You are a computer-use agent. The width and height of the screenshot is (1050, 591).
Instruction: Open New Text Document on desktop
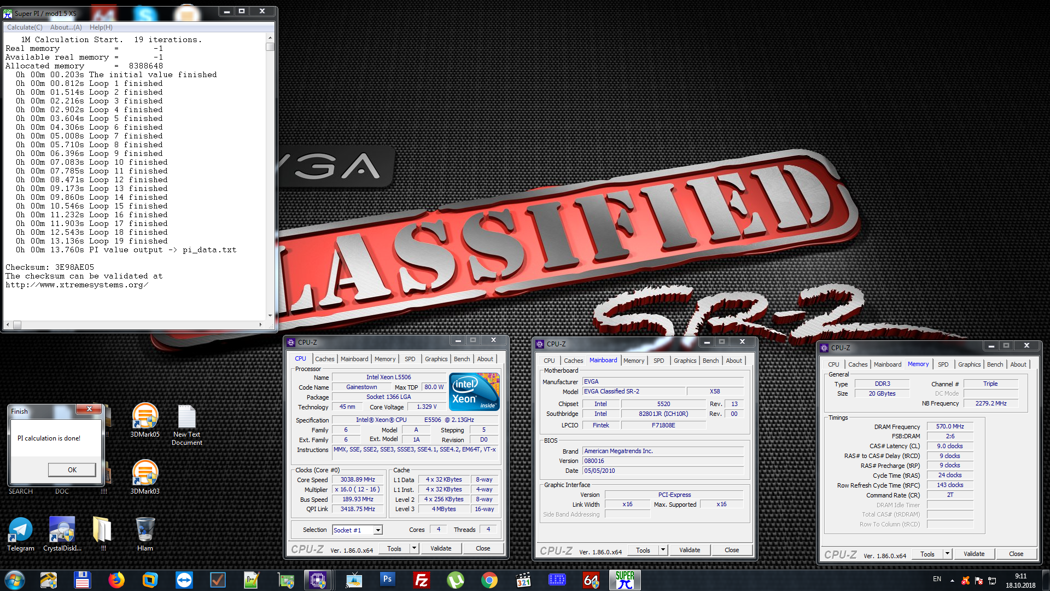coord(187,425)
